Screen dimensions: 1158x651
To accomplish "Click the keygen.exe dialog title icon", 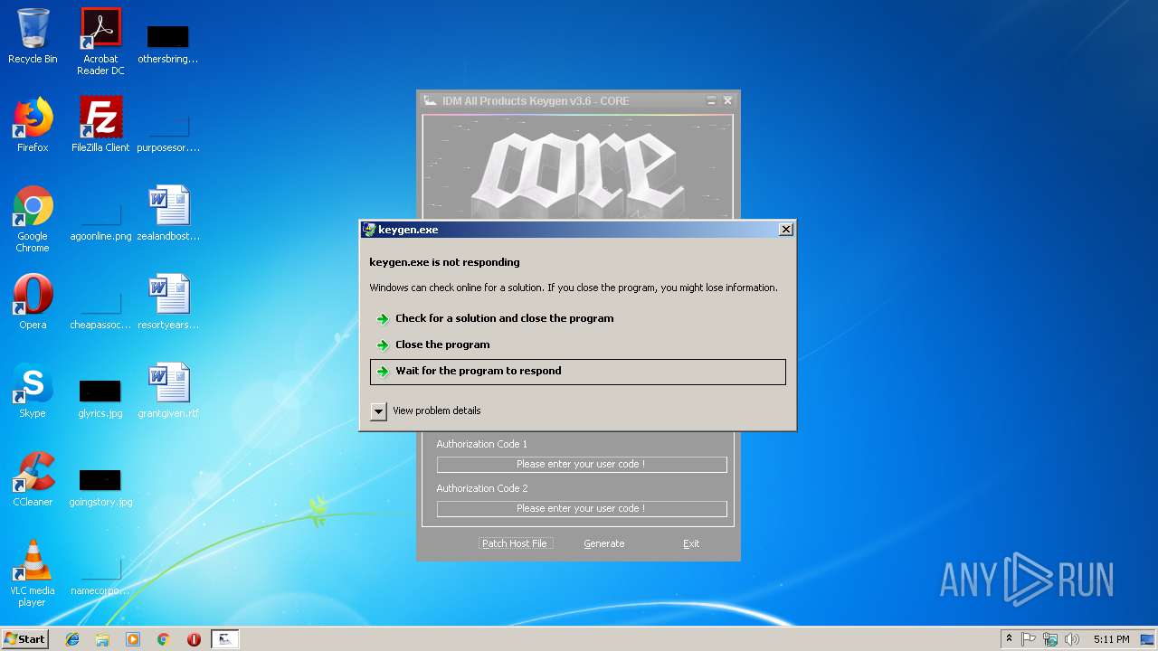I will [x=369, y=230].
